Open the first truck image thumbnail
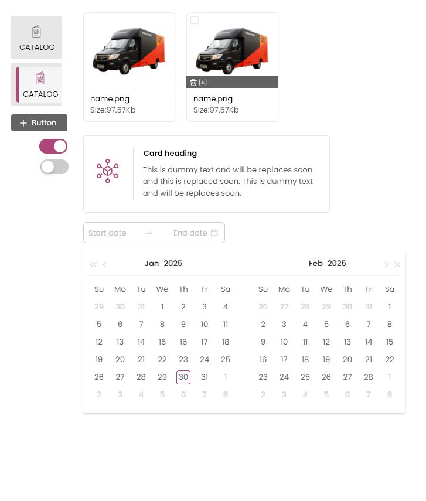Viewport: 426px width, 501px height. pyautogui.click(x=129, y=50)
